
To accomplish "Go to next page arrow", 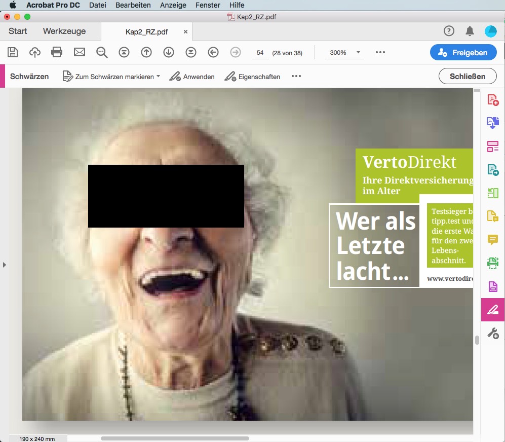I will [169, 52].
